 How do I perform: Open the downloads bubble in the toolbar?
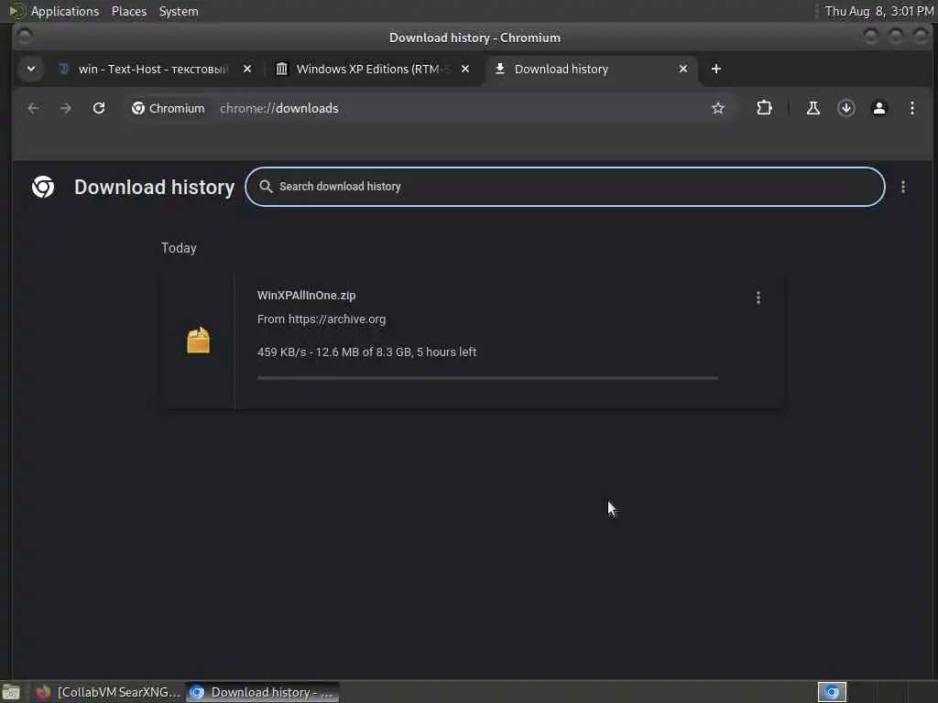point(845,108)
